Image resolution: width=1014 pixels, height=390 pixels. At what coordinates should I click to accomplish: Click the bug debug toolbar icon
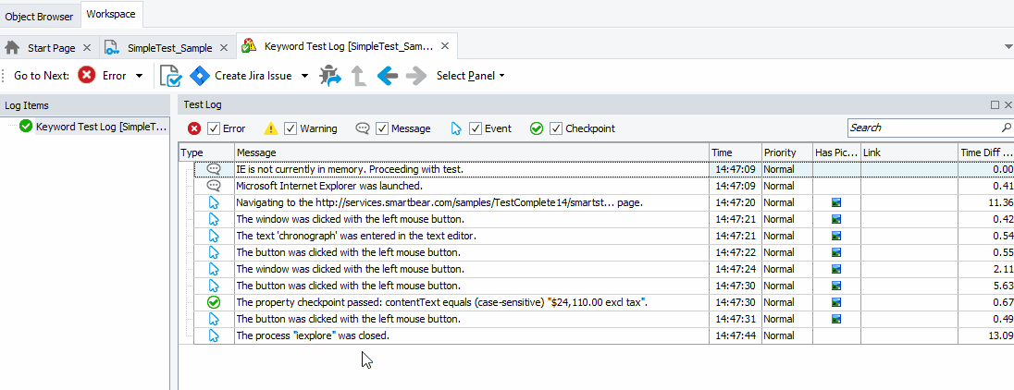[330, 76]
